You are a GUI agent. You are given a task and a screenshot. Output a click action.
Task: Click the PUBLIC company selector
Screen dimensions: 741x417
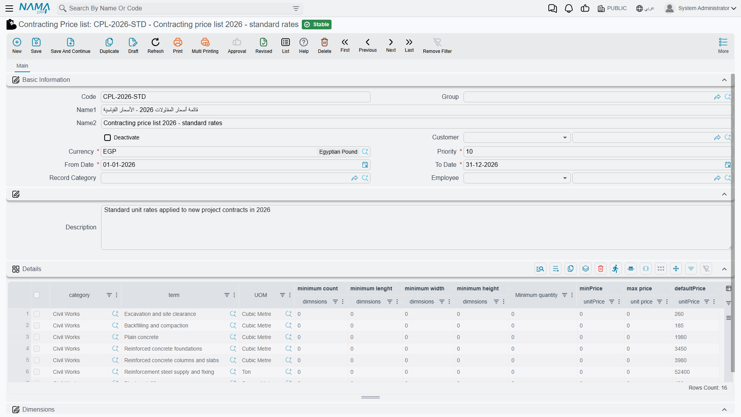(x=612, y=8)
